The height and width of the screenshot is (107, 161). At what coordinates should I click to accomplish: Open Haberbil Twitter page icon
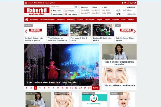point(125,3)
